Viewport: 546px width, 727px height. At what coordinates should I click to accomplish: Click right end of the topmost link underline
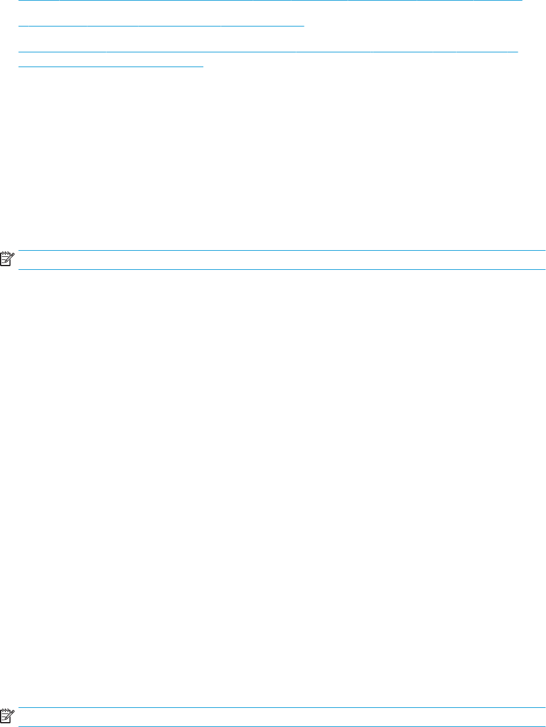(x=521, y=1)
